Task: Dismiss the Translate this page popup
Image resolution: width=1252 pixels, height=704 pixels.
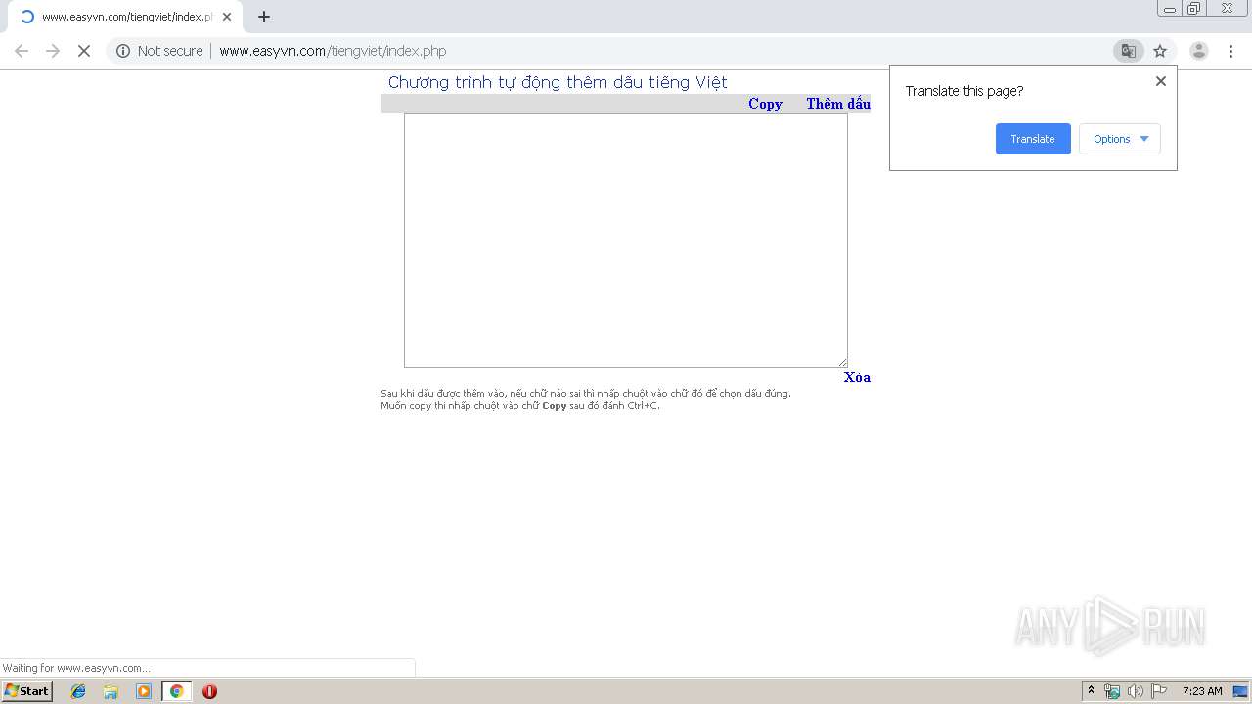Action: [x=1161, y=81]
